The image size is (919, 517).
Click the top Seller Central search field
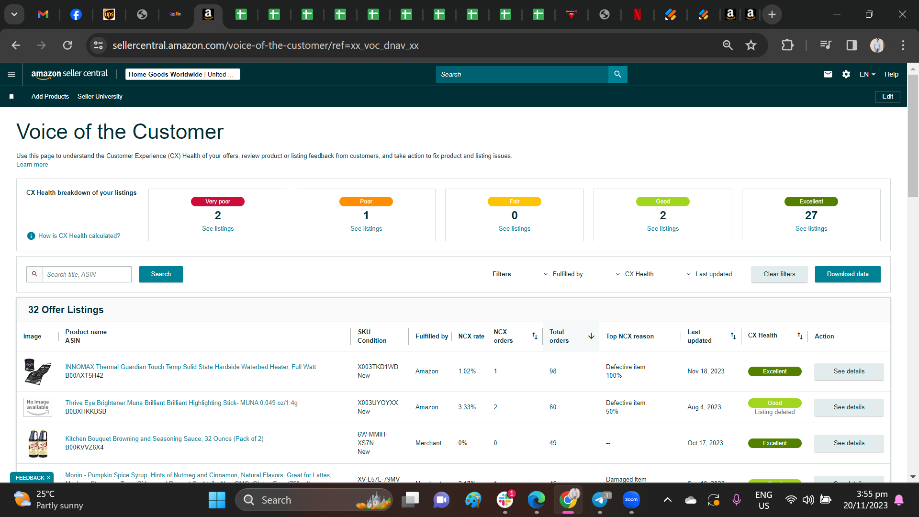(x=522, y=74)
